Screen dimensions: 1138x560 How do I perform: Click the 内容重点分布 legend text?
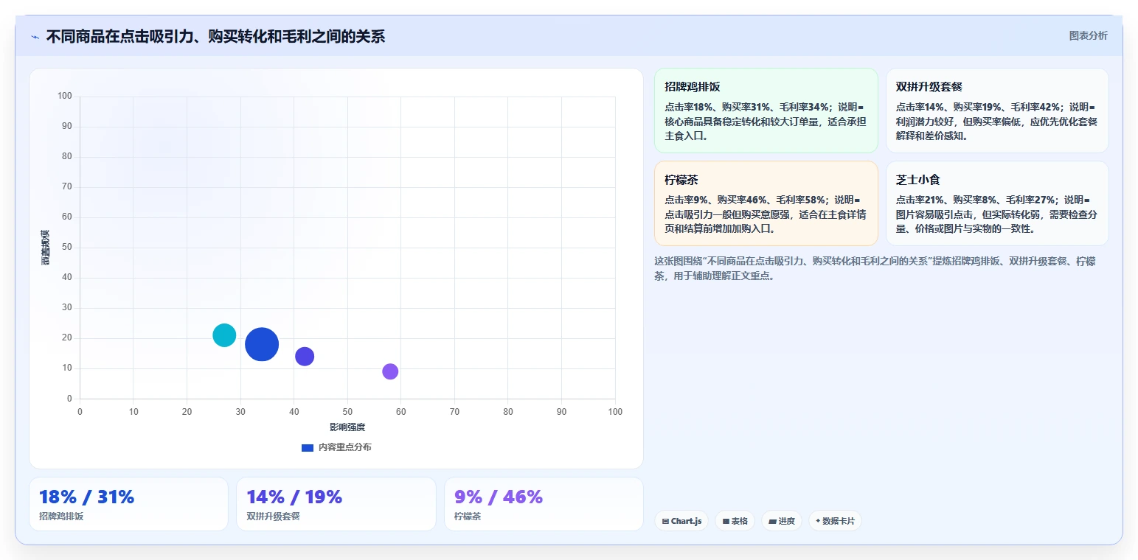click(x=344, y=447)
